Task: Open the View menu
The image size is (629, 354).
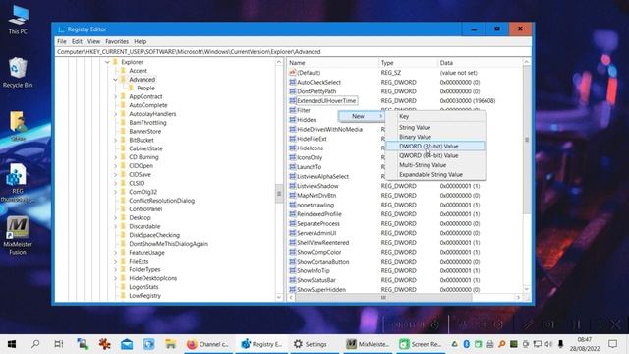Action: pyautogui.click(x=93, y=41)
